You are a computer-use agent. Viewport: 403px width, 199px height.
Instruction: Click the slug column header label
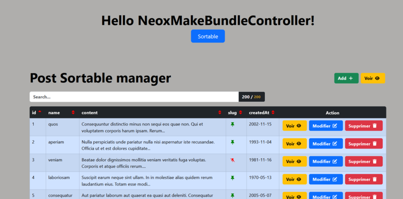pos(232,113)
